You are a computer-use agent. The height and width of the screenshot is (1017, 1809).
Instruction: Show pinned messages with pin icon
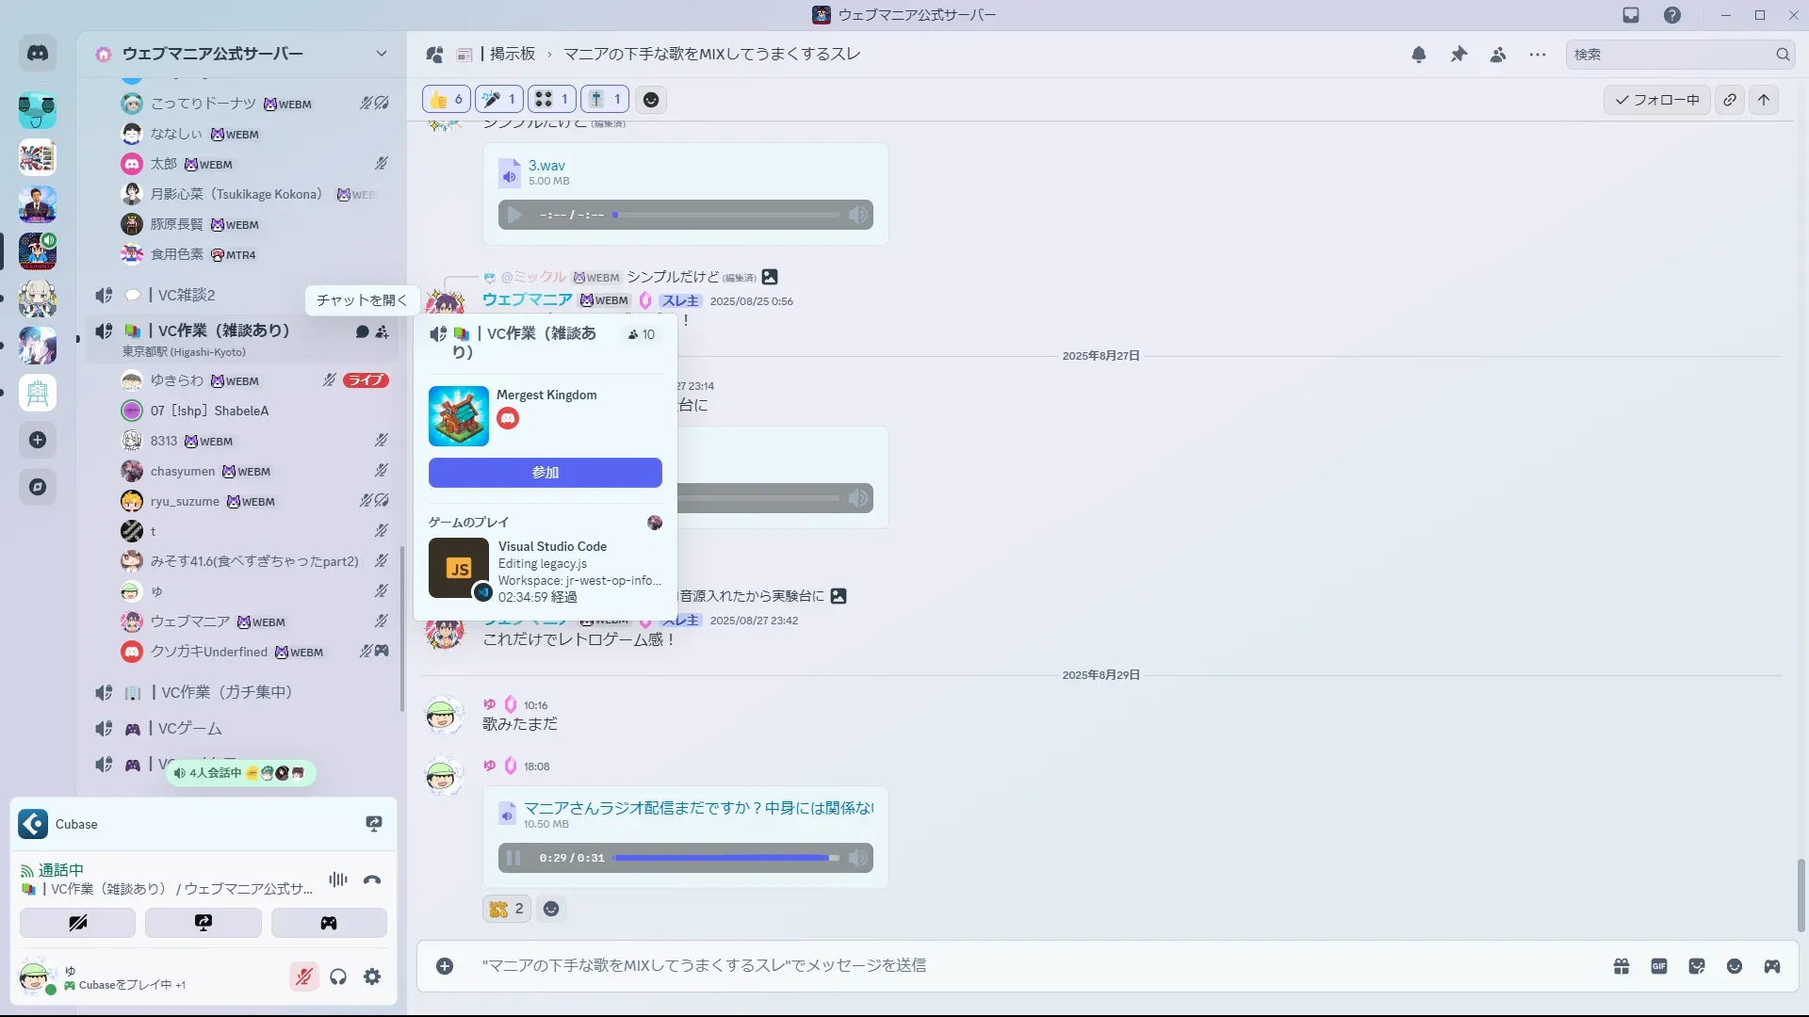tap(1459, 55)
